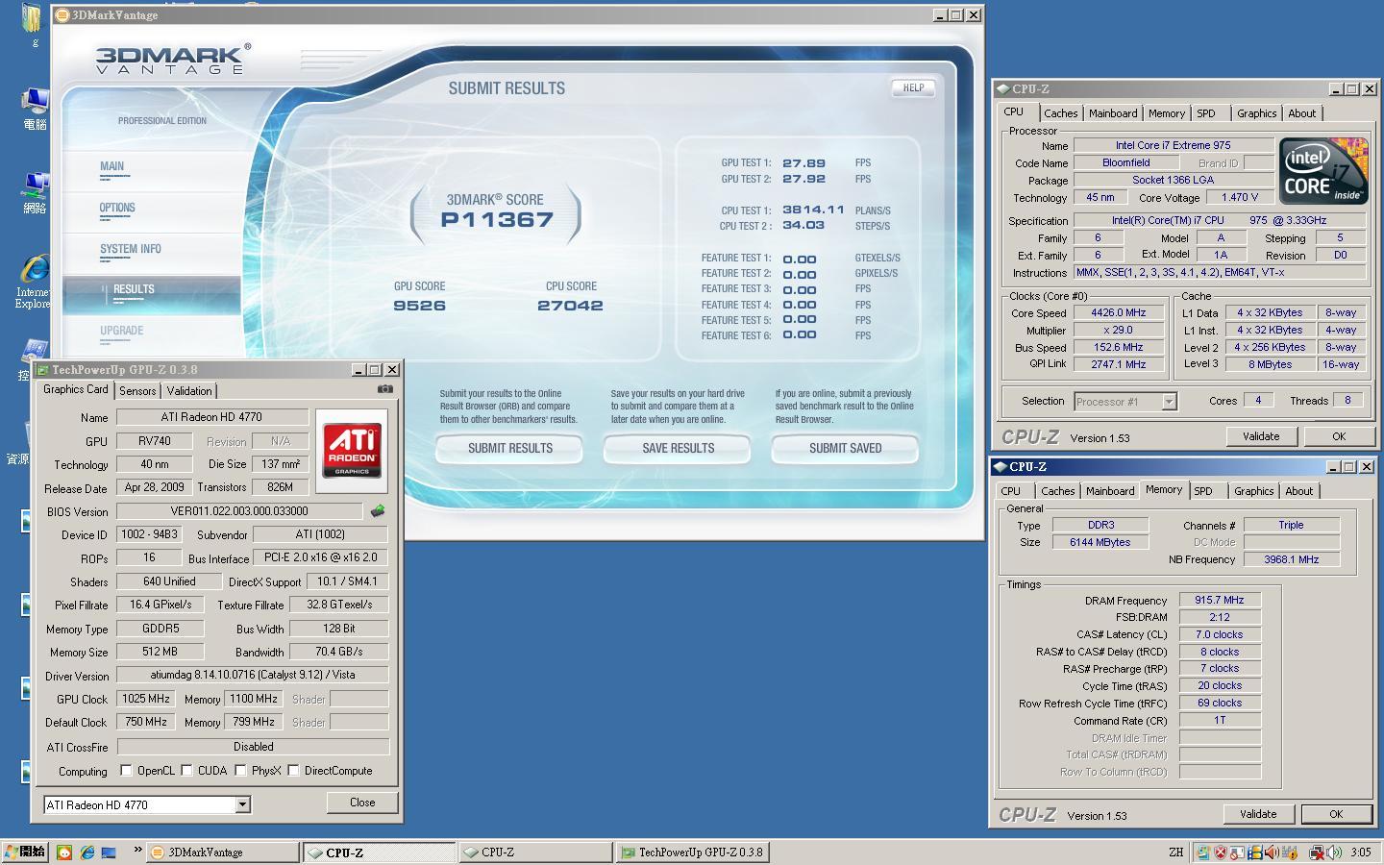
Task: Click the GPU Clock field showing 1025 MHz
Action: coord(145,699)
